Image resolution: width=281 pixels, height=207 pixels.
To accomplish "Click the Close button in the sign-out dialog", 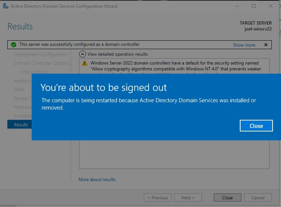I will tap(256, 126).
